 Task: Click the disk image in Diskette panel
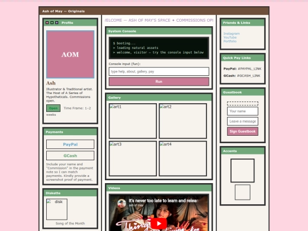pos(56,209)
